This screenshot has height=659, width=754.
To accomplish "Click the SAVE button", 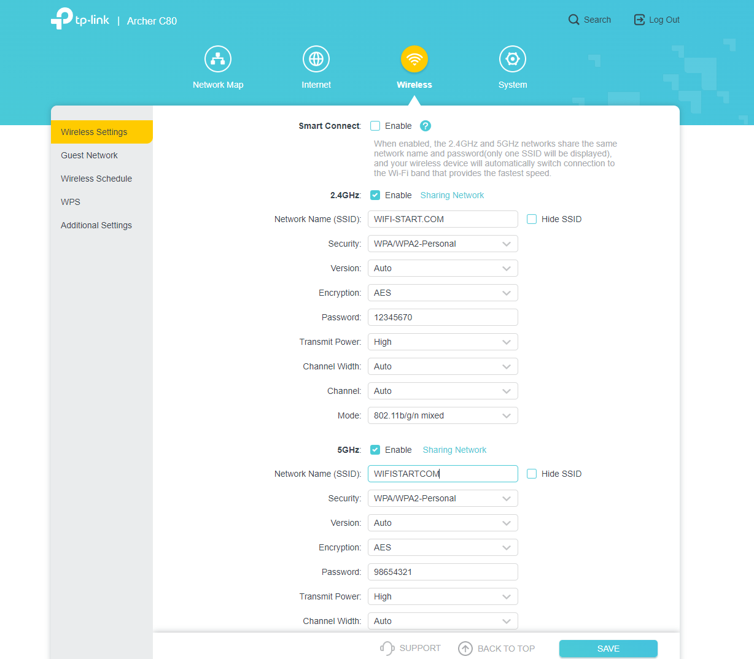I will coord(608,649).
